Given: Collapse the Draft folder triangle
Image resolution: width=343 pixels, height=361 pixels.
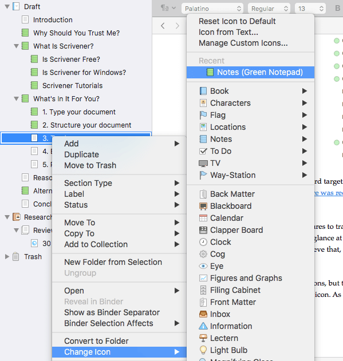Looking at the screenshot, I should [x=7, y=6].
